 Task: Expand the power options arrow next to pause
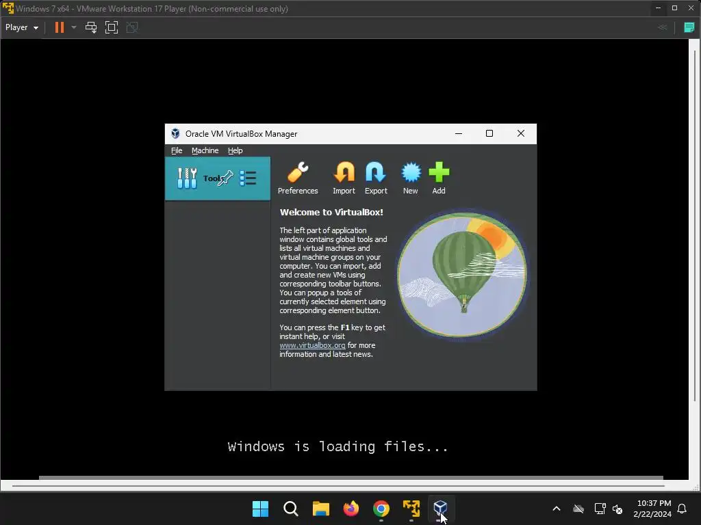point(74,27)
